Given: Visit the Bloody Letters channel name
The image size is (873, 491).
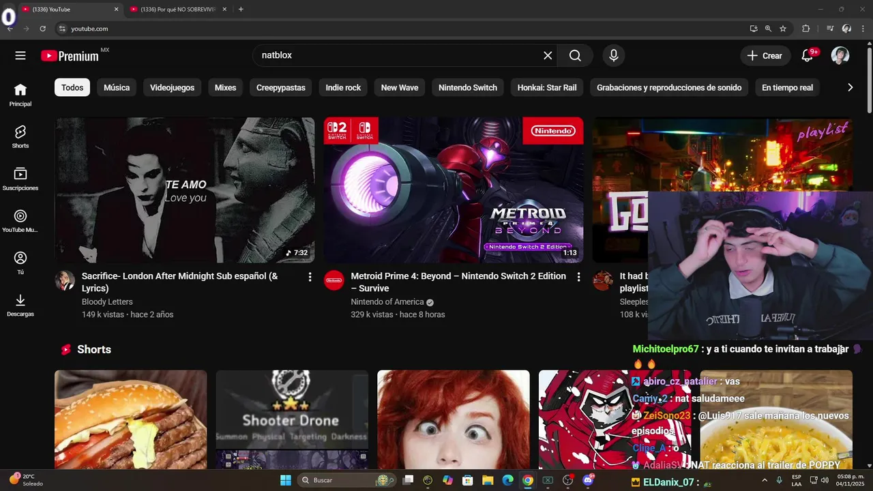Looking at the screenshot, I should (x=107, y=301).
